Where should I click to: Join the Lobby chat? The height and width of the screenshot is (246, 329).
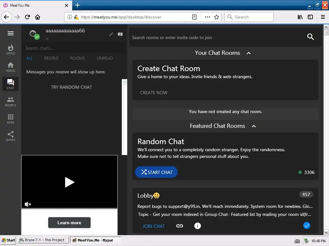click(x=154, y=226)
